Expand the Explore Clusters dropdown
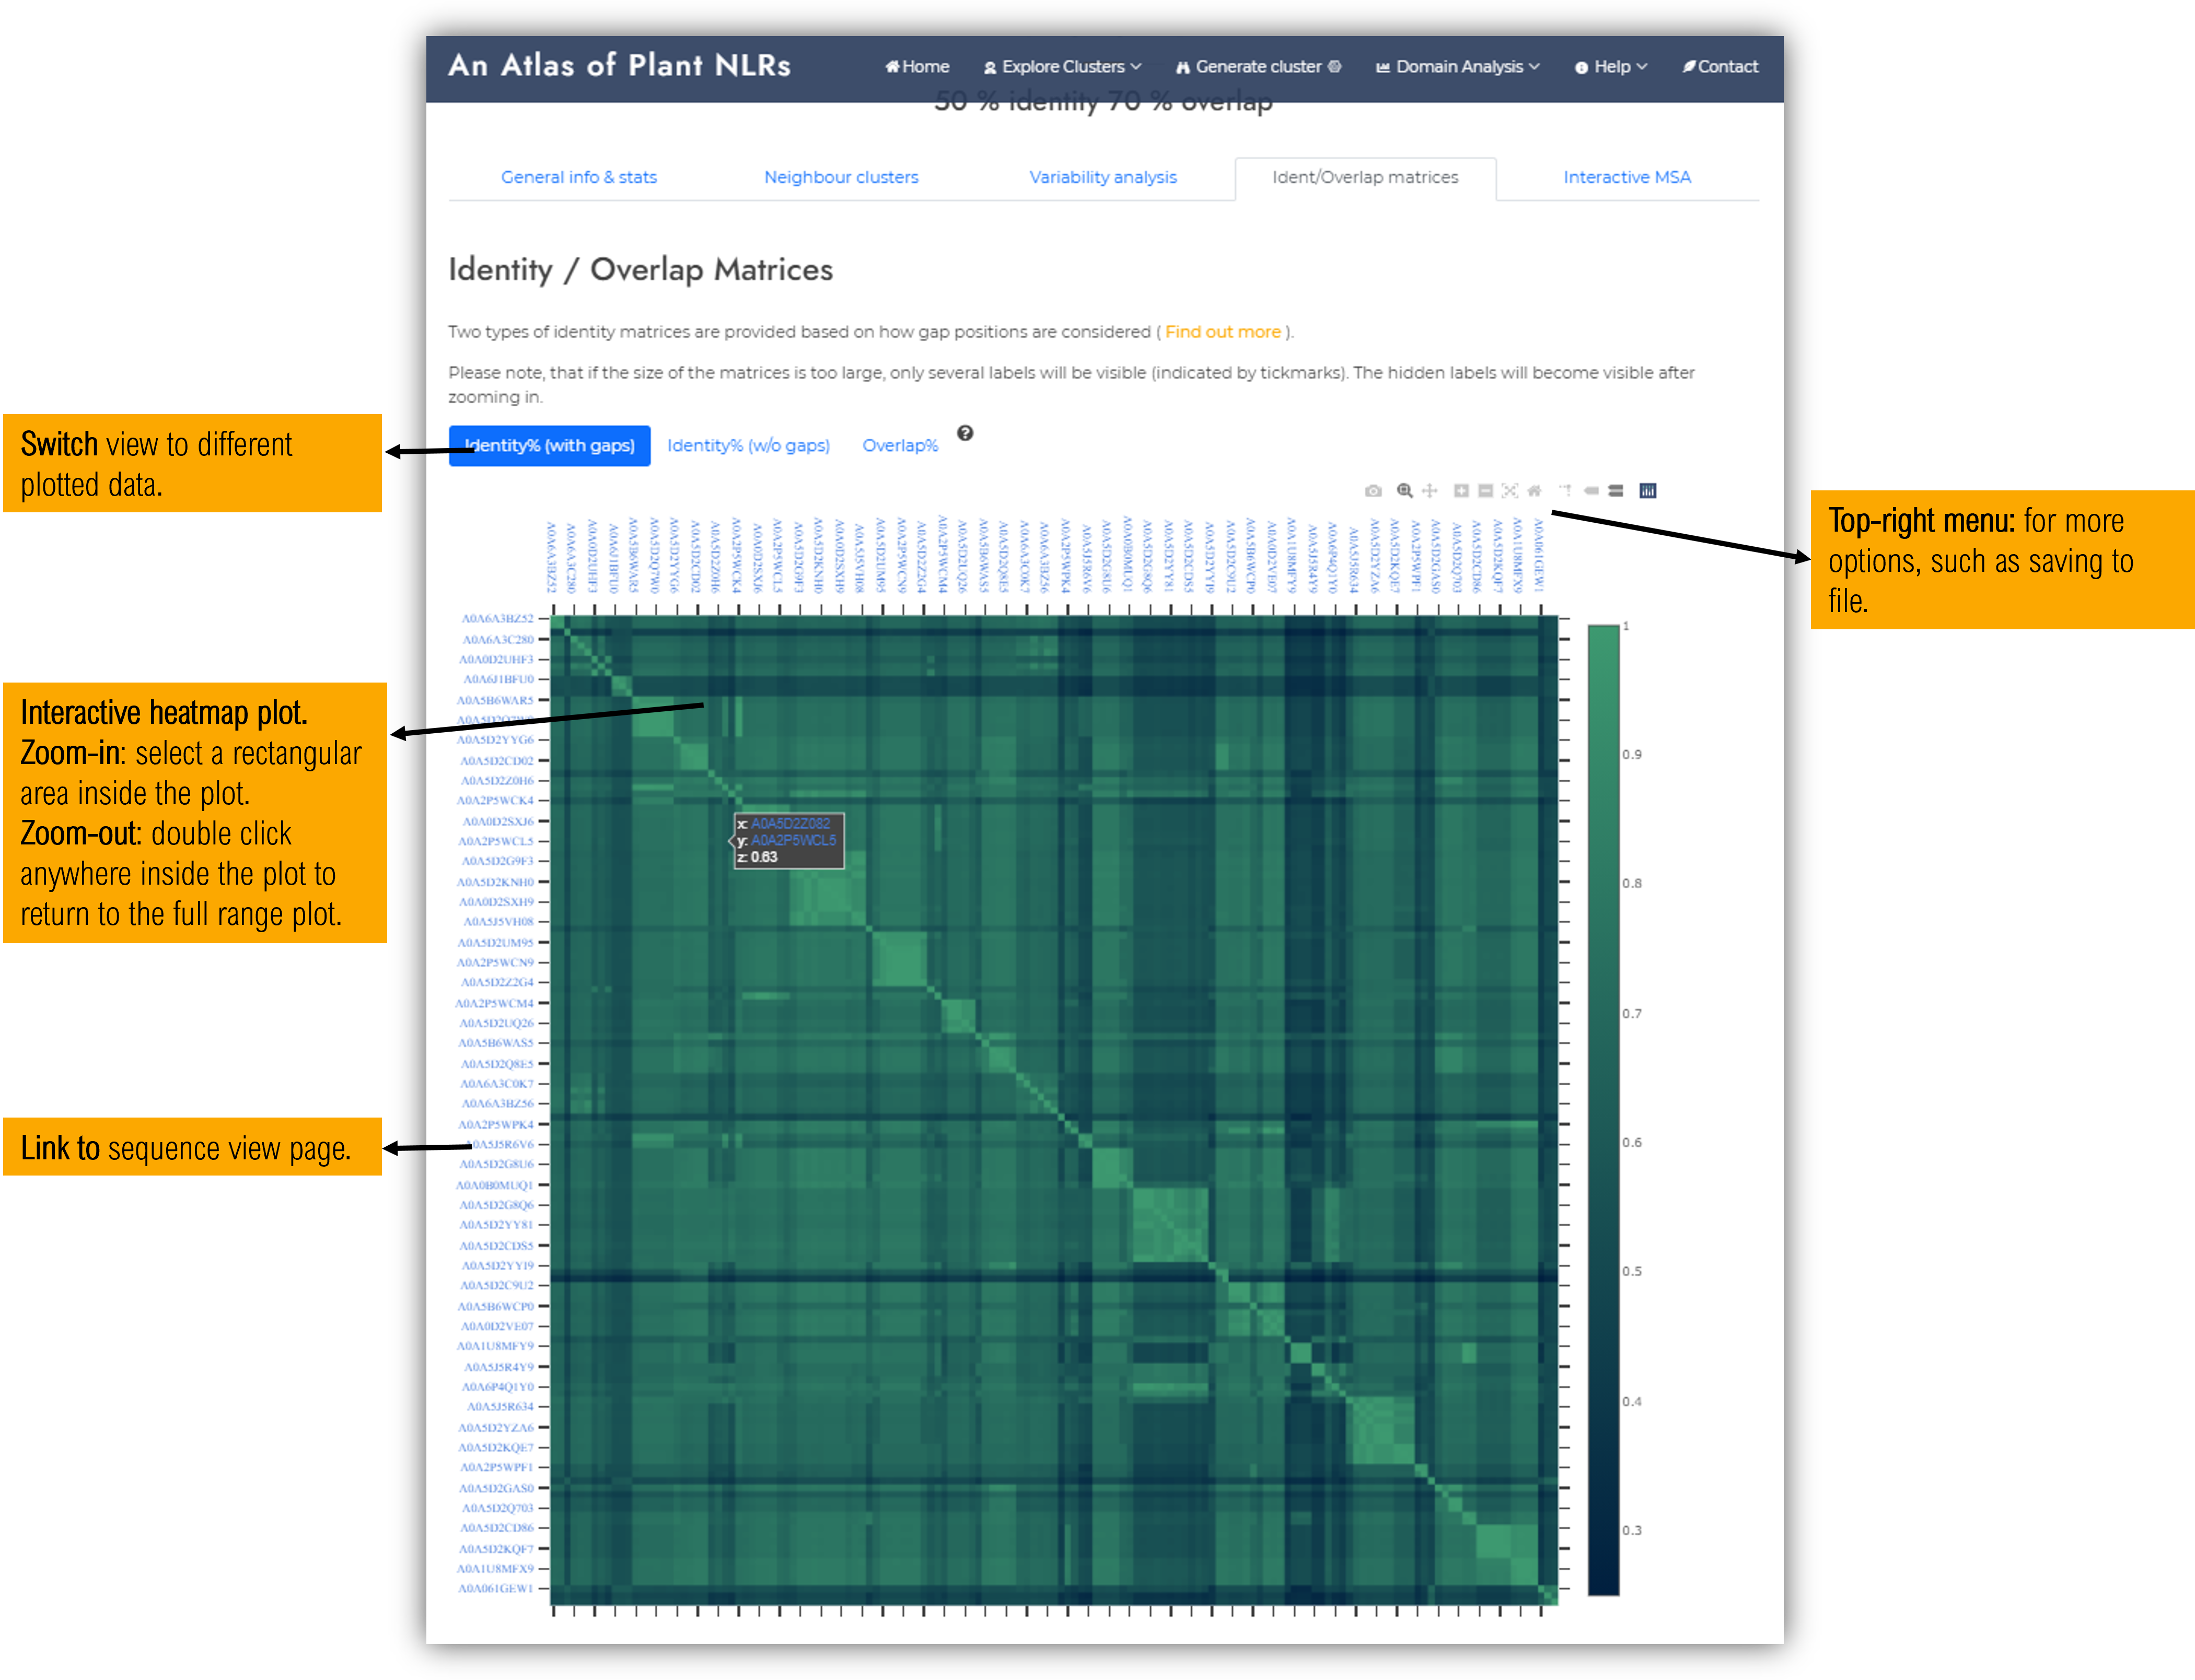Viewport: 2195px width, 1680px height. pos(1063,66)
